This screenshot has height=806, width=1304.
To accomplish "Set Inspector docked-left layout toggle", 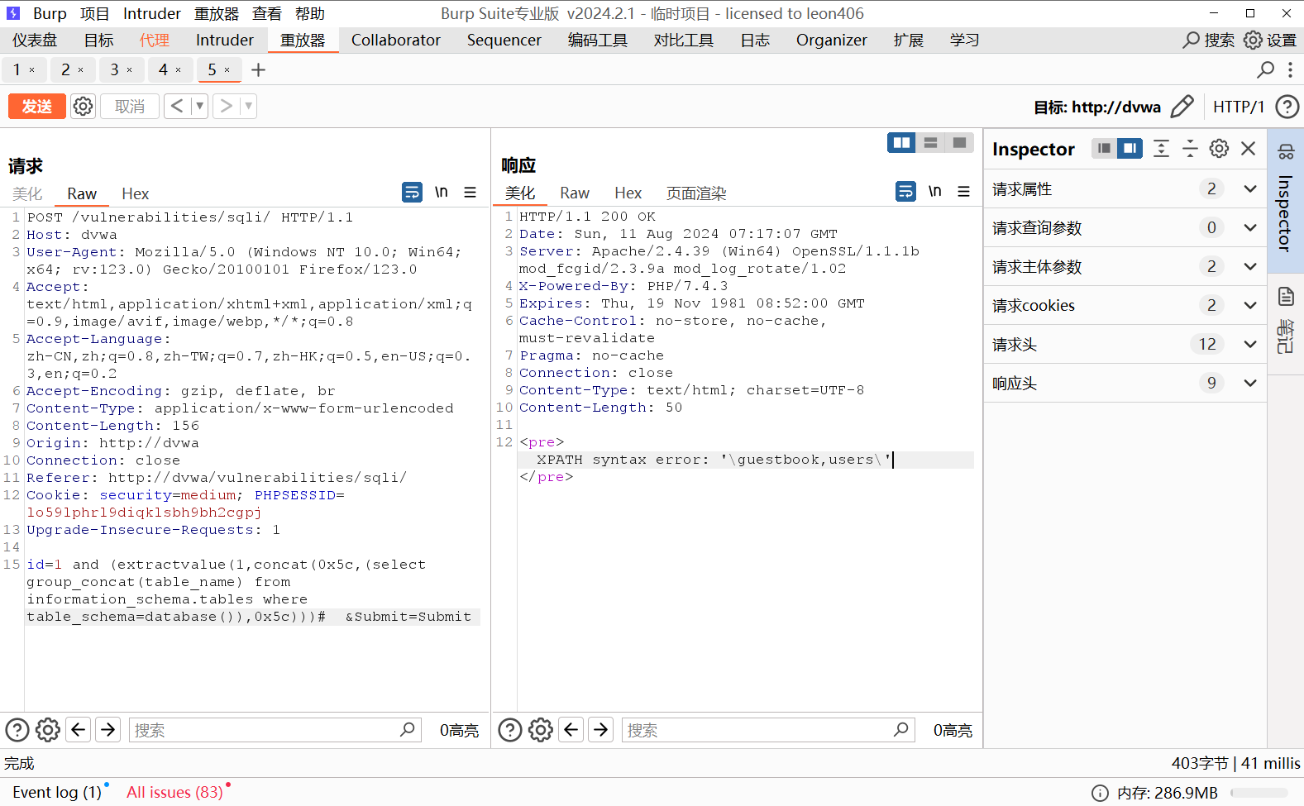I will (1104, 148).
